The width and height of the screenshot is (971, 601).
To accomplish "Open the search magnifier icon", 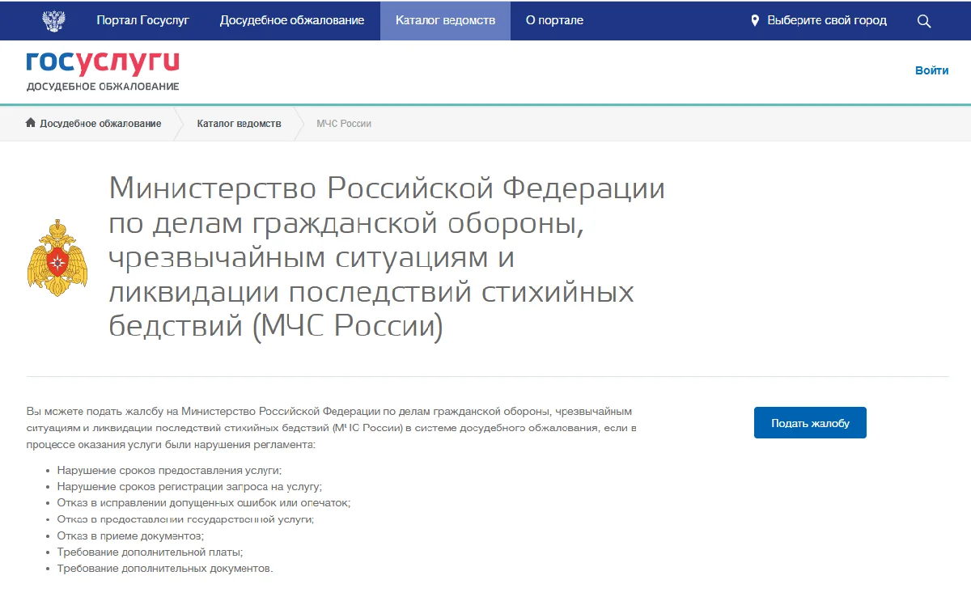I will point(924,21).
